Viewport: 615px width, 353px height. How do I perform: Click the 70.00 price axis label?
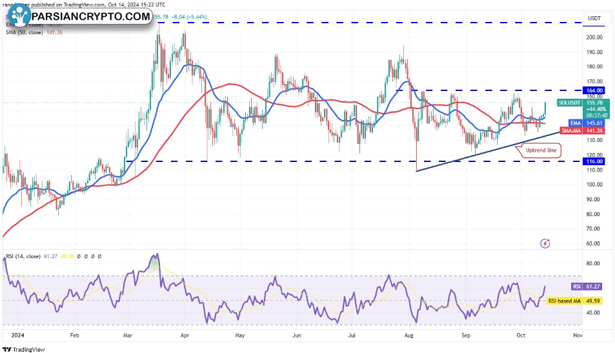[593, 228]
